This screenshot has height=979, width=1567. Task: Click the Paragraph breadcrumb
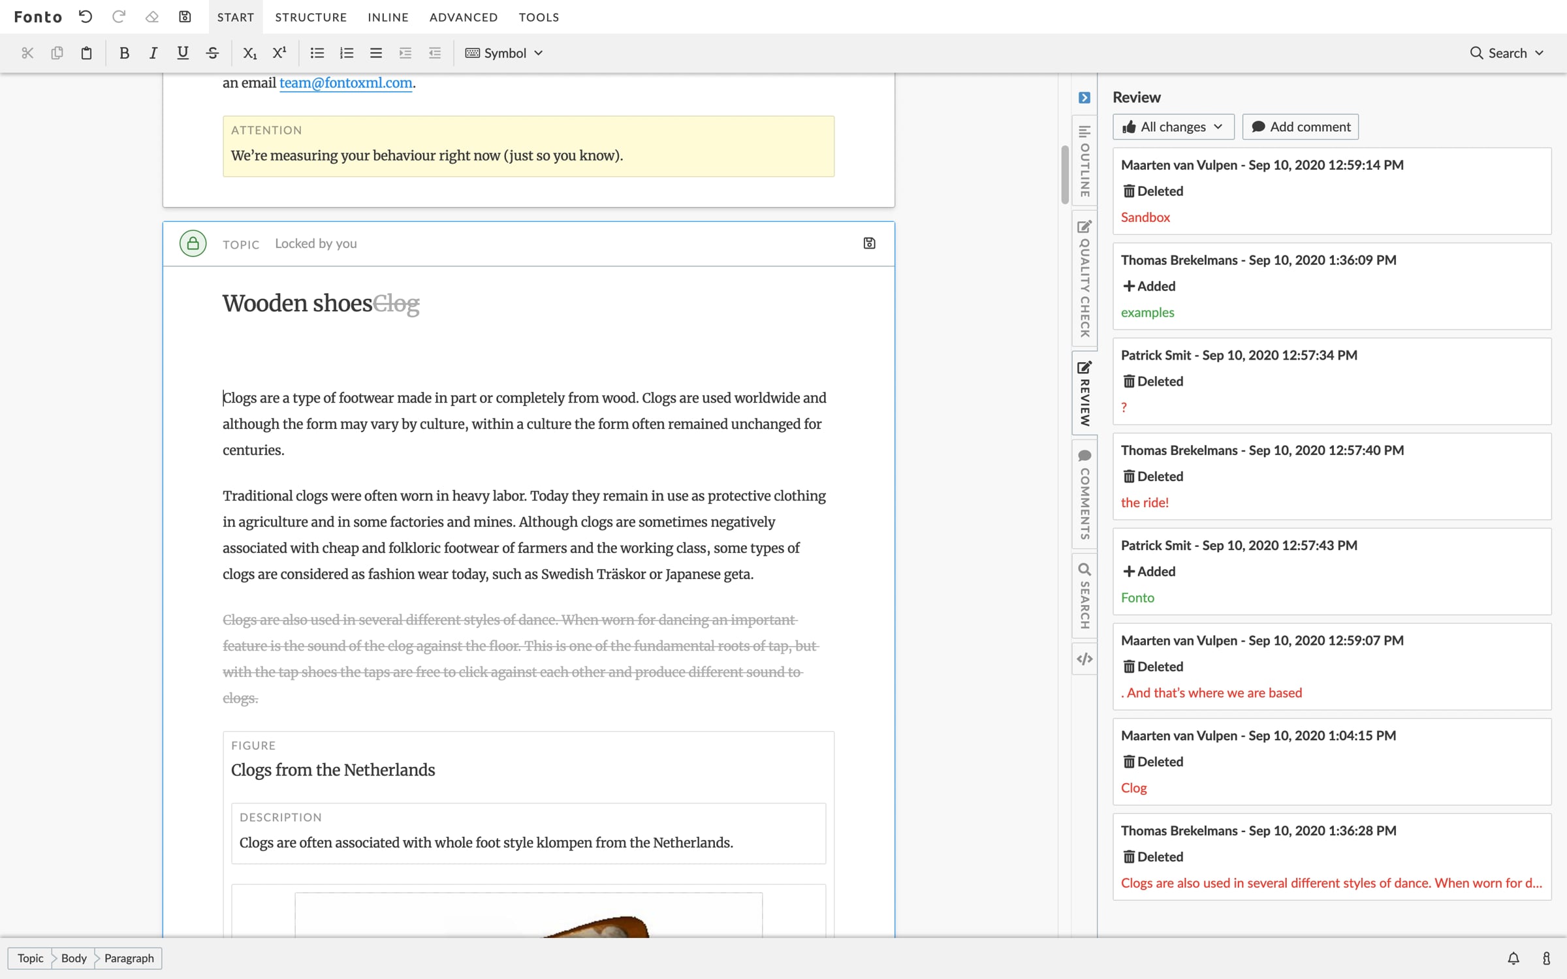(x=129, y=958)
